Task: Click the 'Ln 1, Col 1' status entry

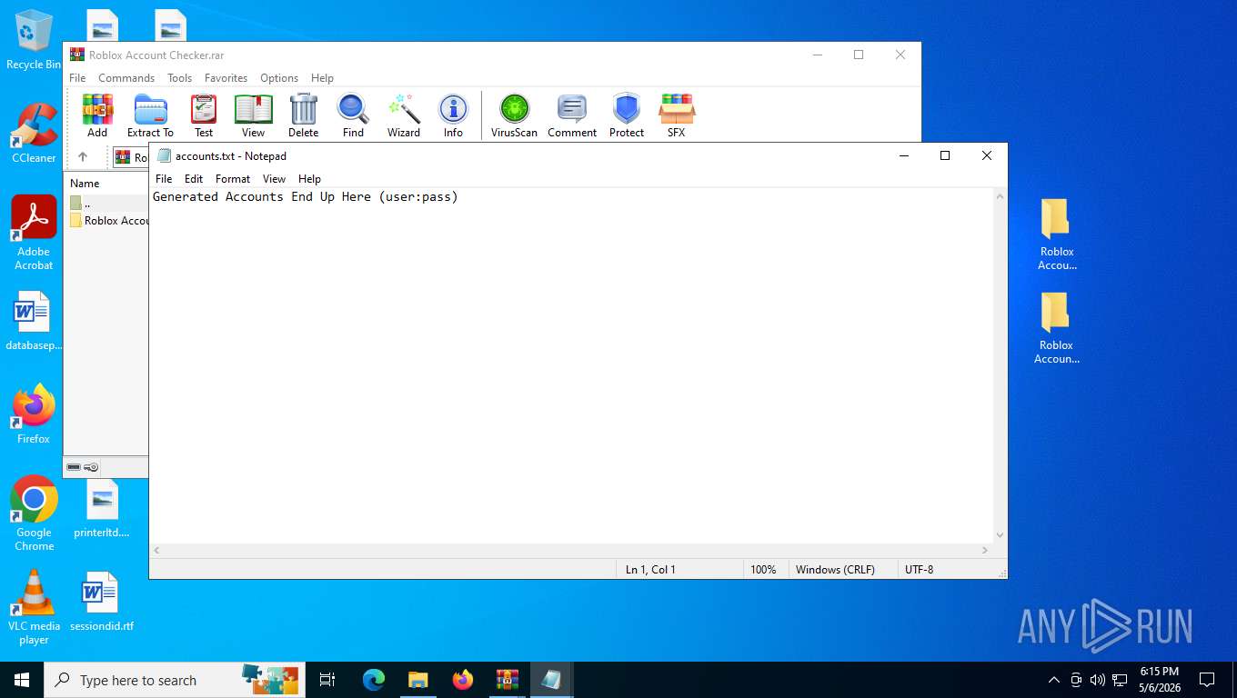Action: (650, 570)
